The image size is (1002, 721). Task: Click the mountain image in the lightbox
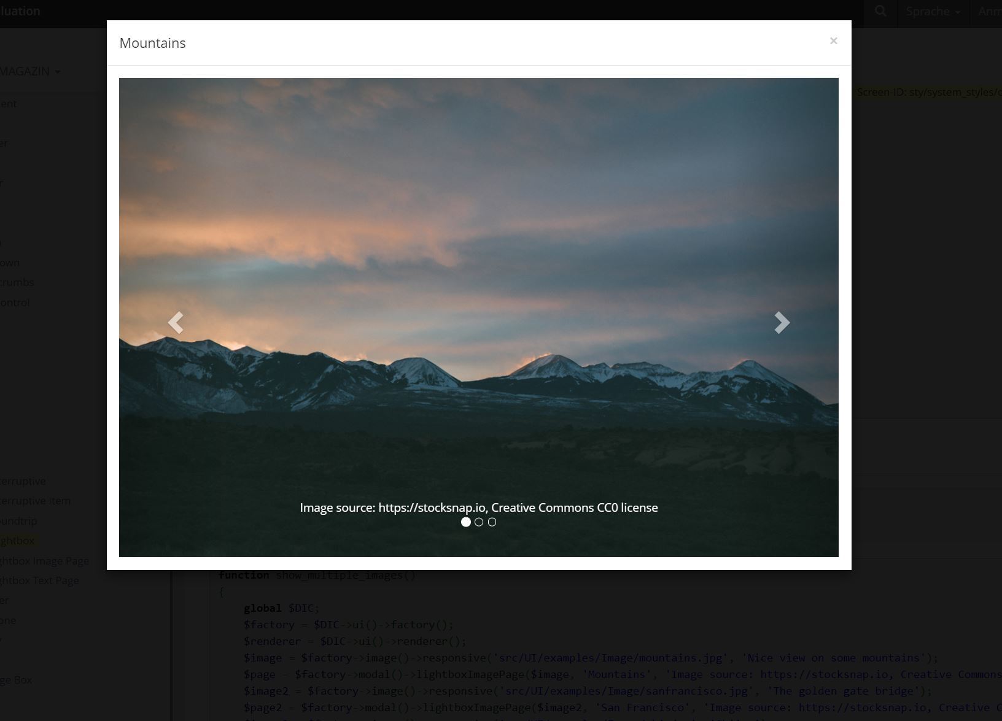(478, 245)
